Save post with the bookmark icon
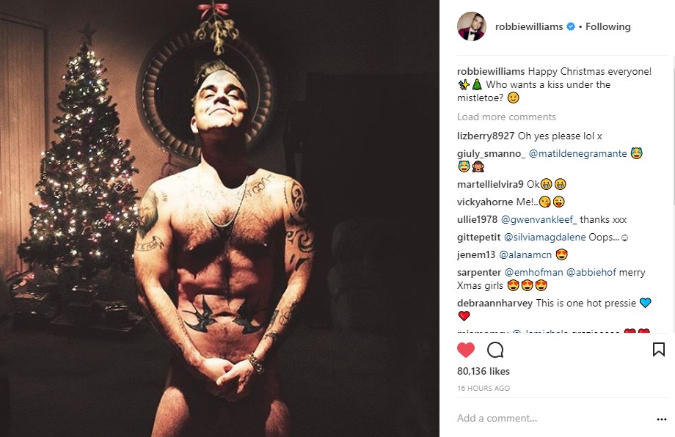The image size is (675, 437). point(659,349)
